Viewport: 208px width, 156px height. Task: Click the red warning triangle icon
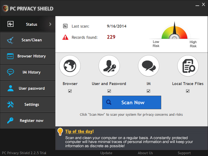point(65,37)
